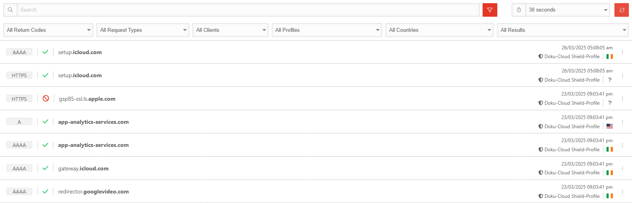The height and width of the screenshot is (203, 632).
Task: Expand the All Clients filter
Action: coord(230,30)
